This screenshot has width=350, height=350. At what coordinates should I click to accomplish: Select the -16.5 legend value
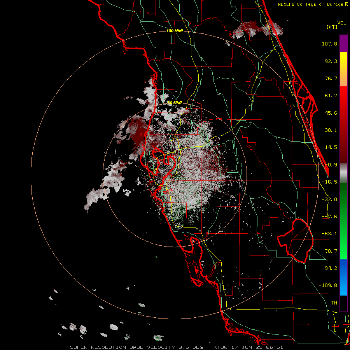point(329,182)
